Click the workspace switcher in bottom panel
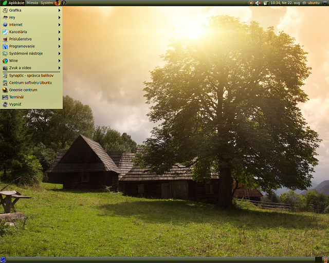Screen dimensions: 329x263 [318, 260]
